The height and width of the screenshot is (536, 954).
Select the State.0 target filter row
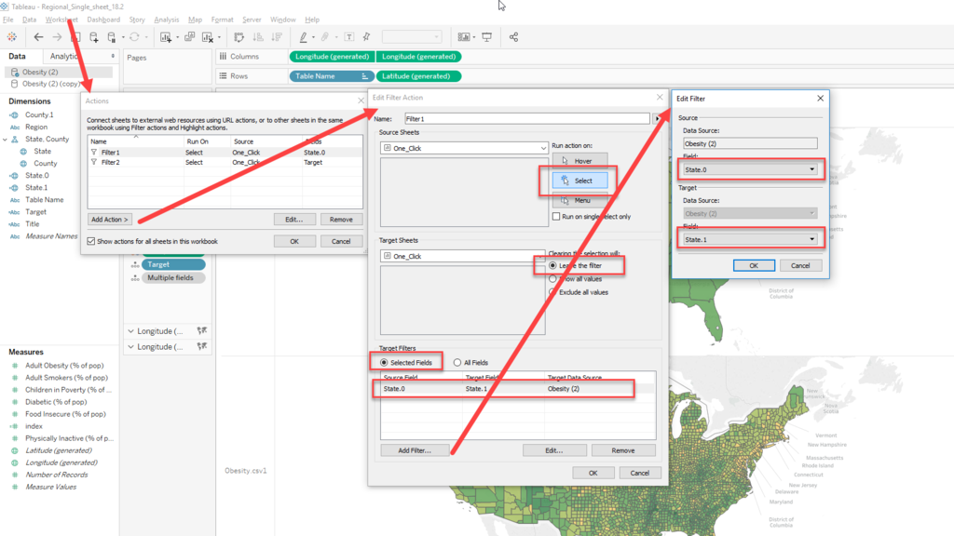(x=518, y=388)
